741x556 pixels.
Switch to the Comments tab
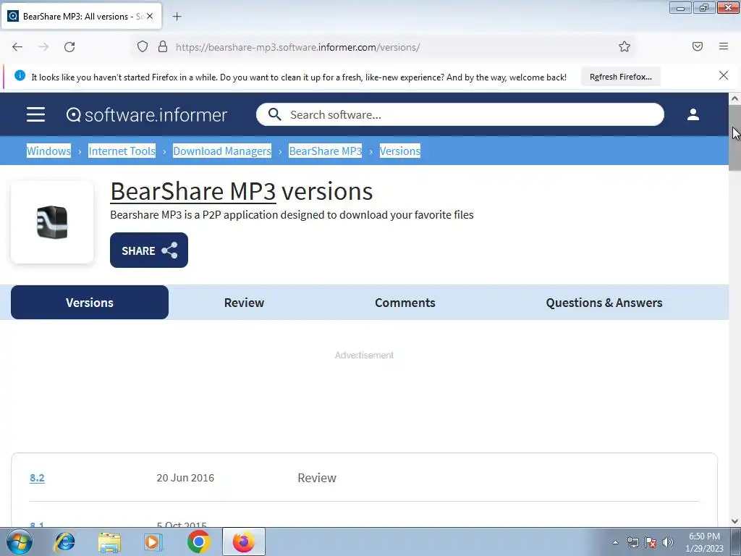405,303
